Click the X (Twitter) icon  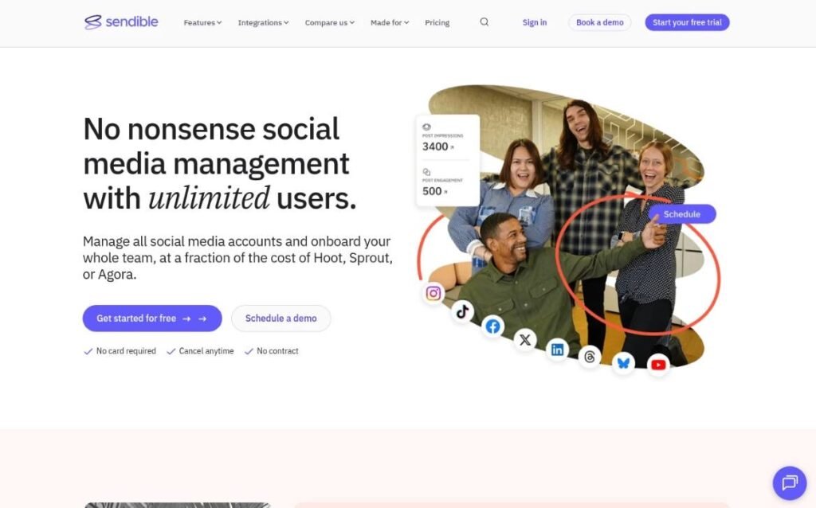tap(525, 339)
